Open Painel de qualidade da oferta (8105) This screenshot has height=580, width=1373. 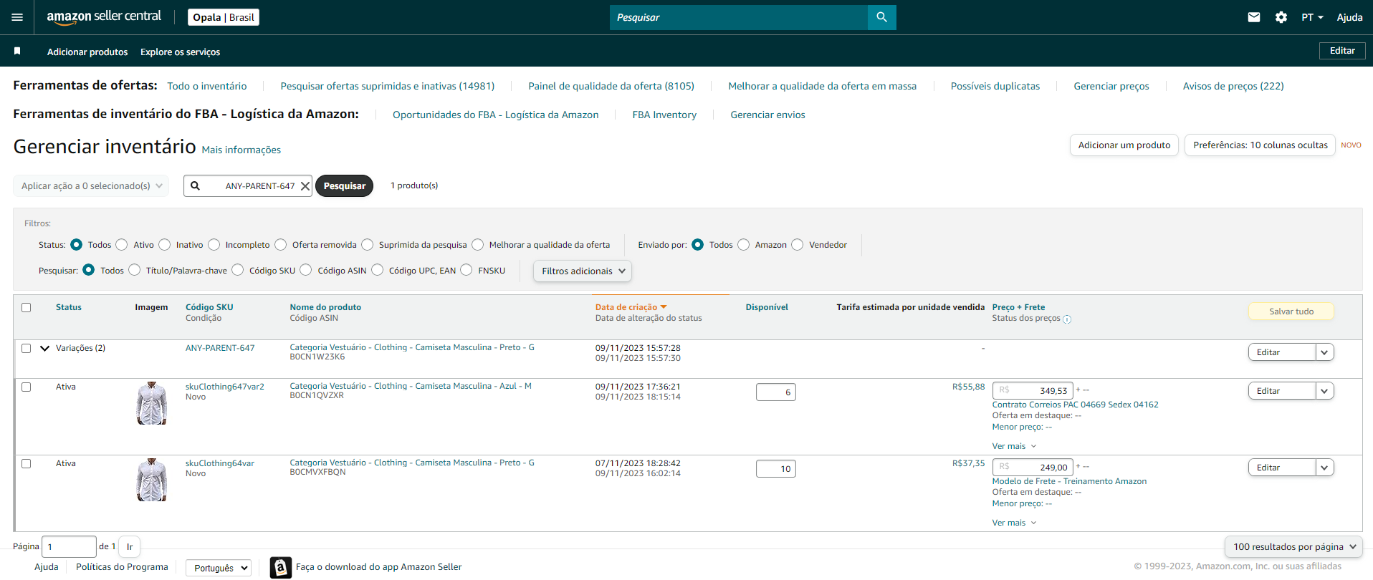[x=611, y=86]
